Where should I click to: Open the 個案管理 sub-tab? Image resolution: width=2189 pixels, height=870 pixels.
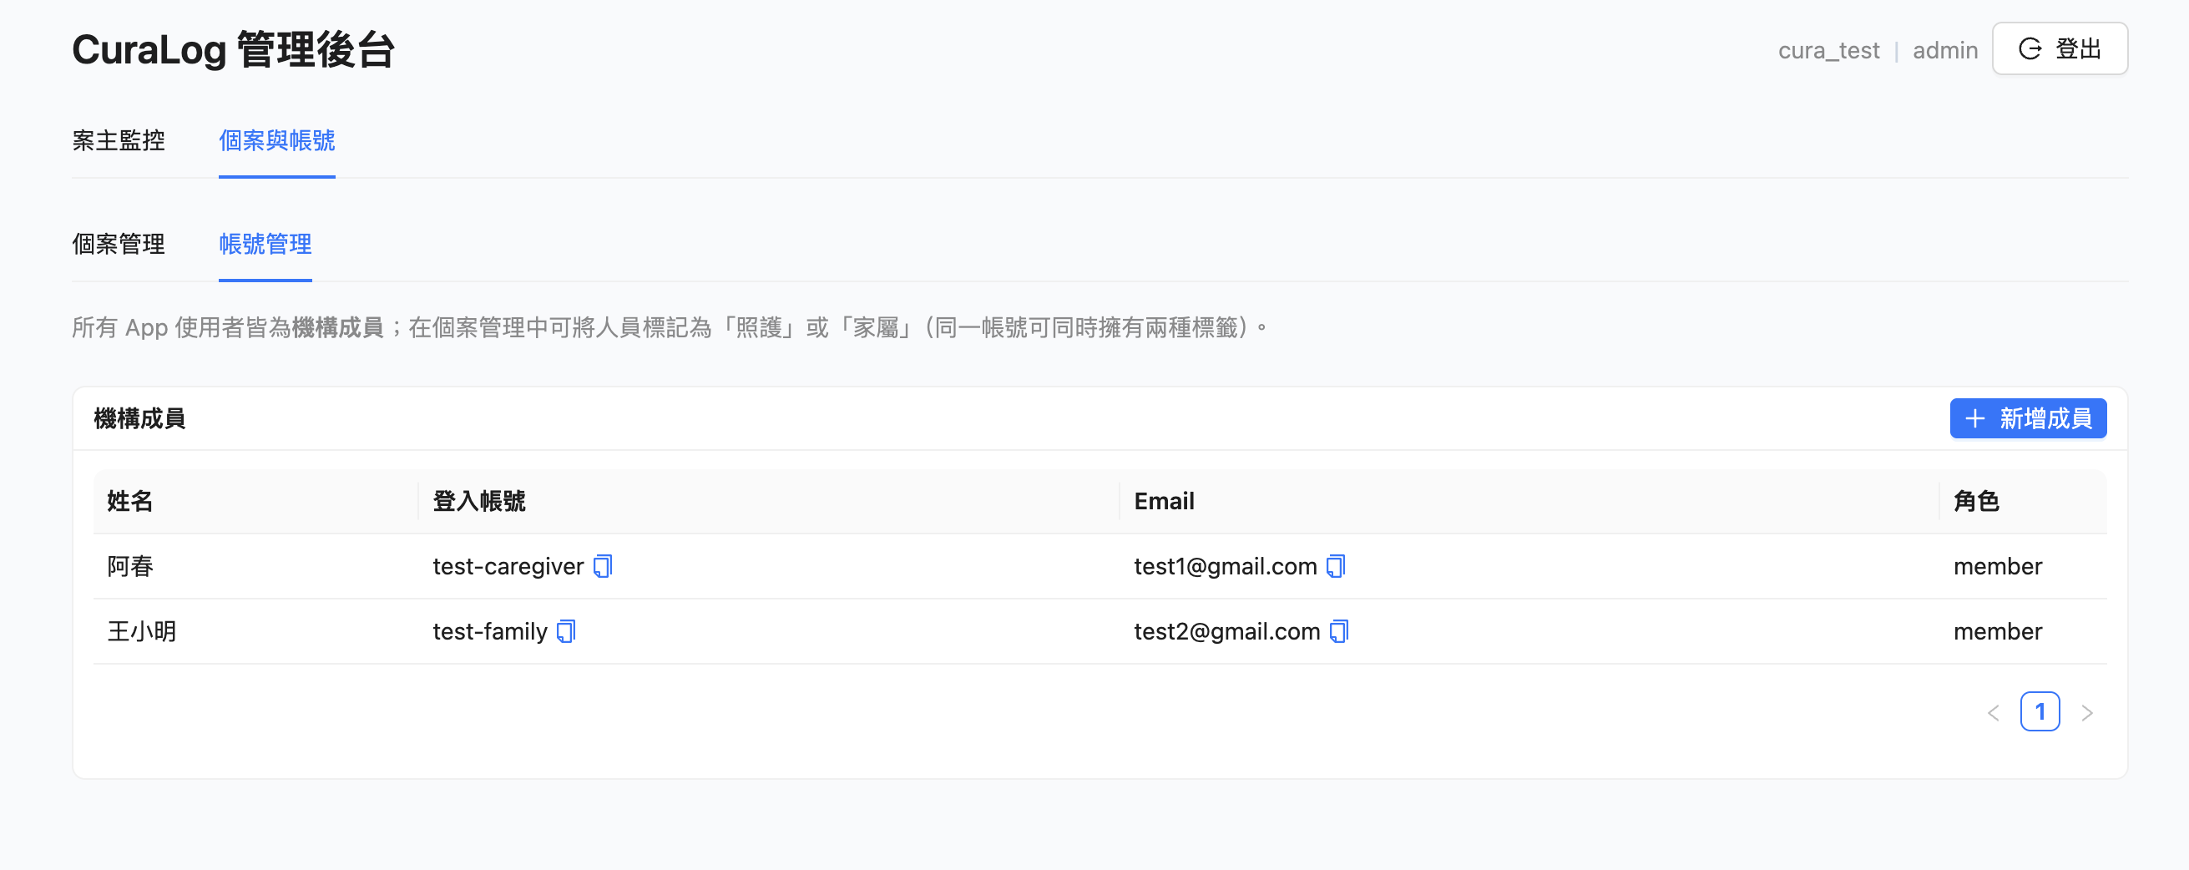pyautogui.click(x=118, y=244)
